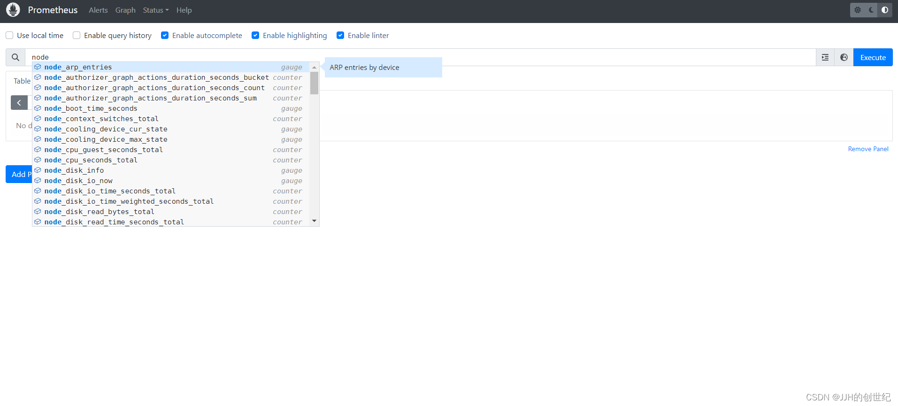
Task: Run the query with Execute
Action: (x=873, y=57)
